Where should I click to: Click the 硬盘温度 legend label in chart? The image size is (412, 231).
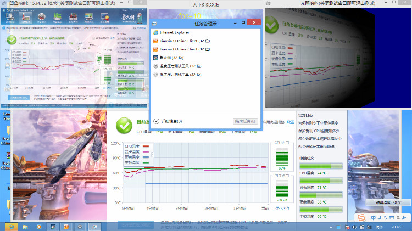pos(132,157)
